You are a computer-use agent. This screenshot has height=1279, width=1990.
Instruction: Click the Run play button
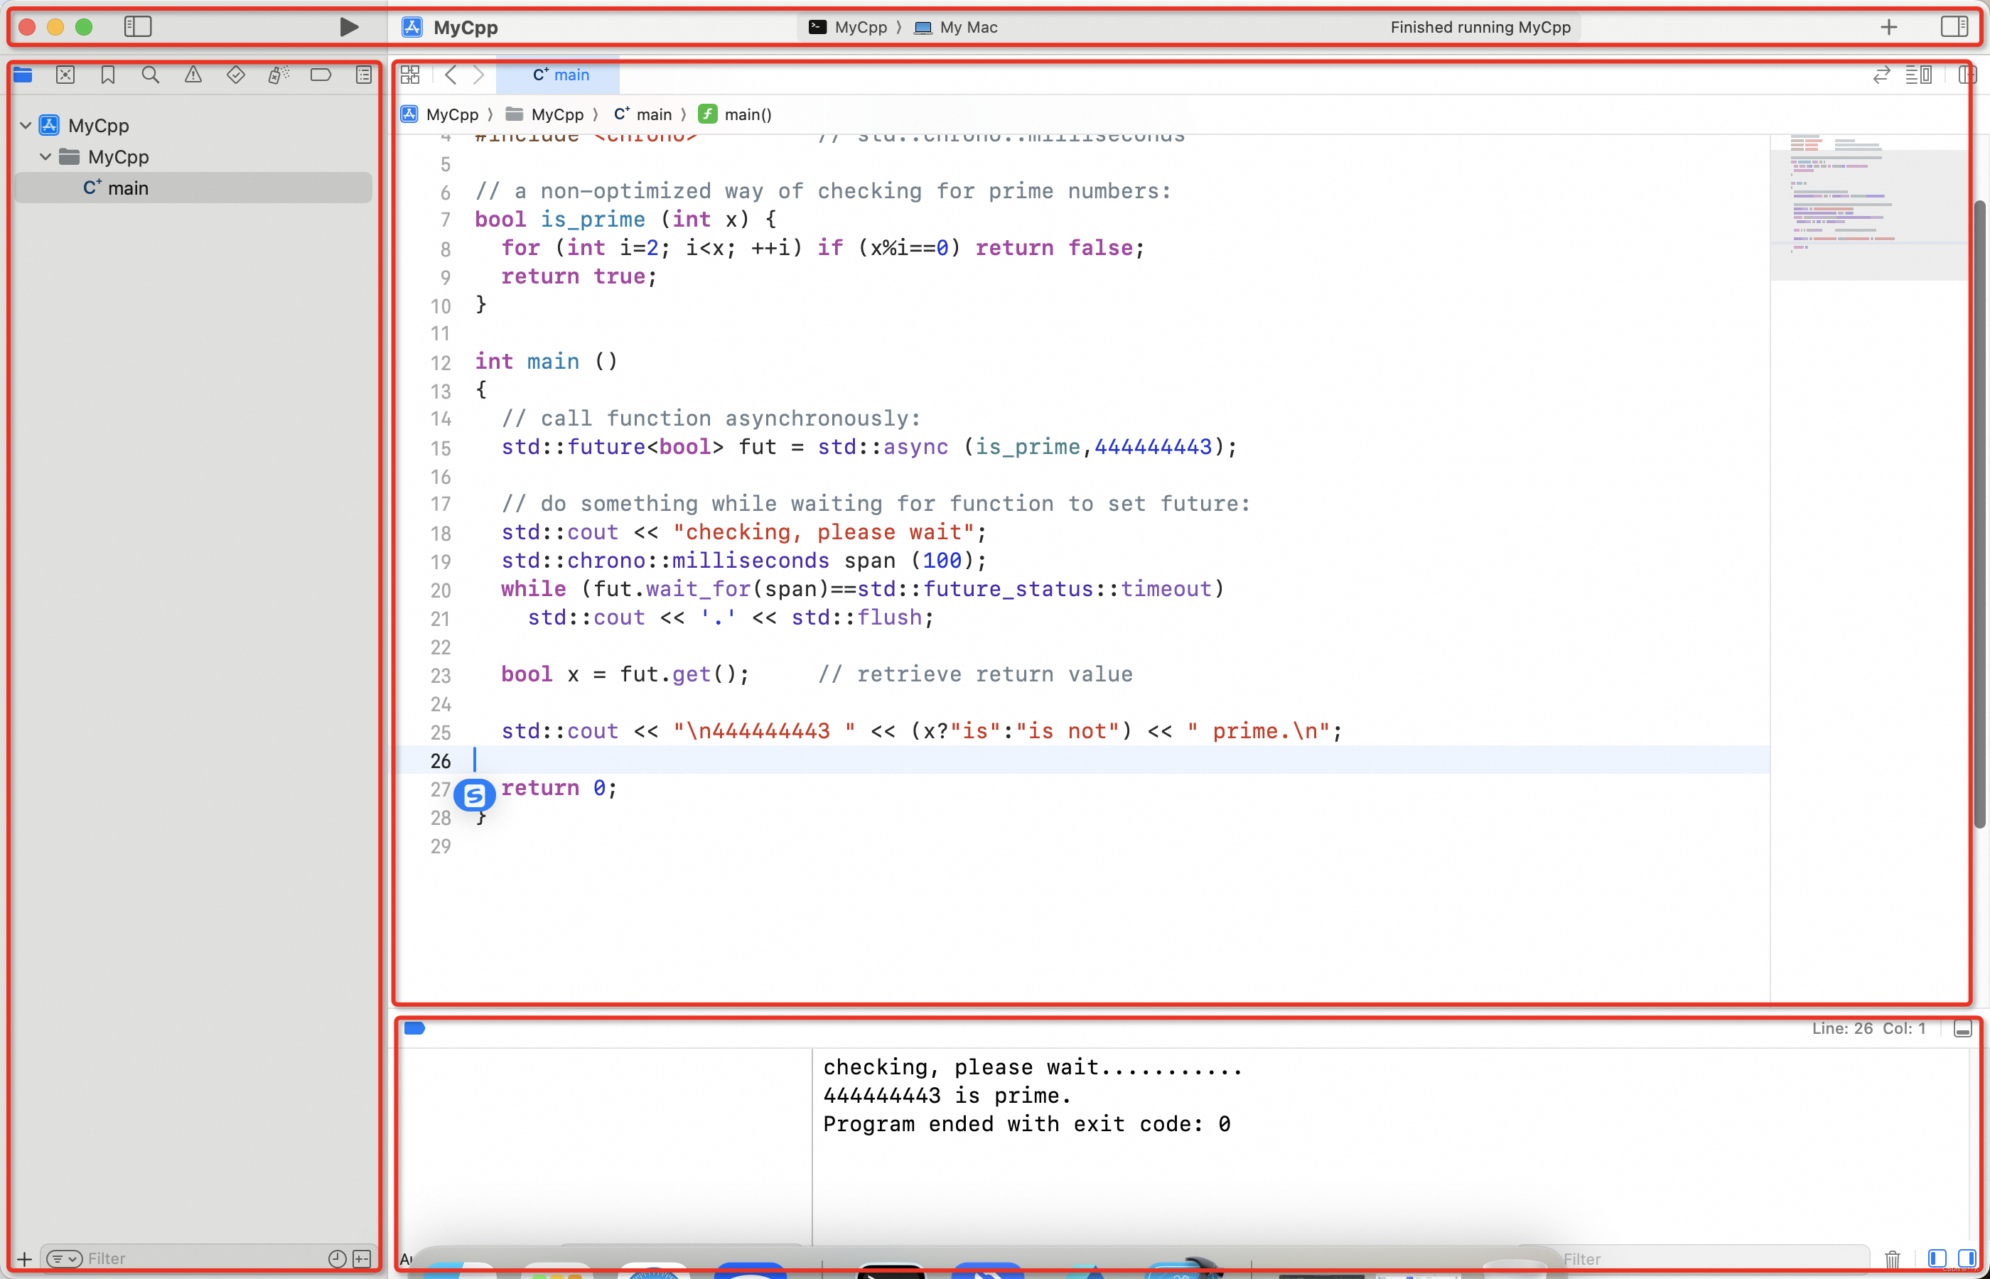click(x=349, y=28)
